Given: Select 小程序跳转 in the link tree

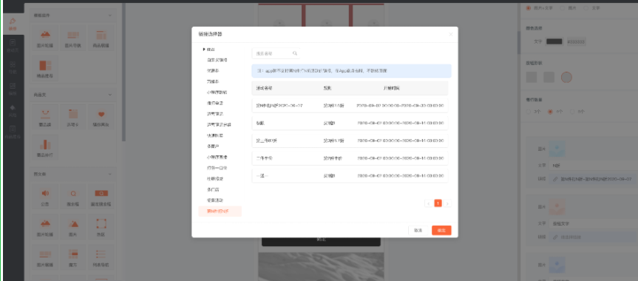Looking at the screenshot, I should [217, 92].
